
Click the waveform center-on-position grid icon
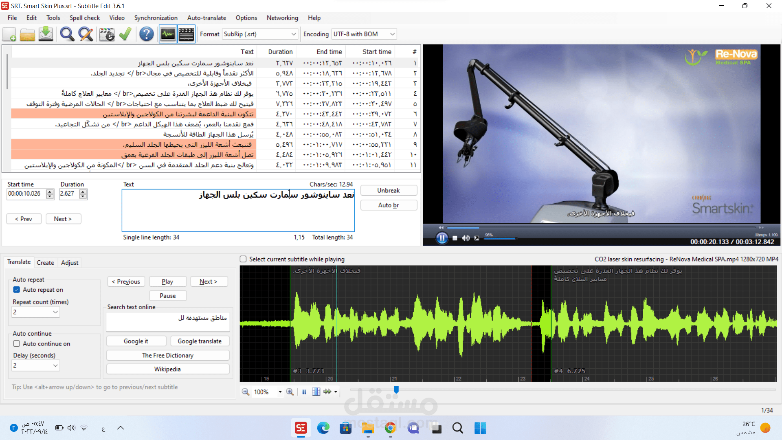click(316, 392)
